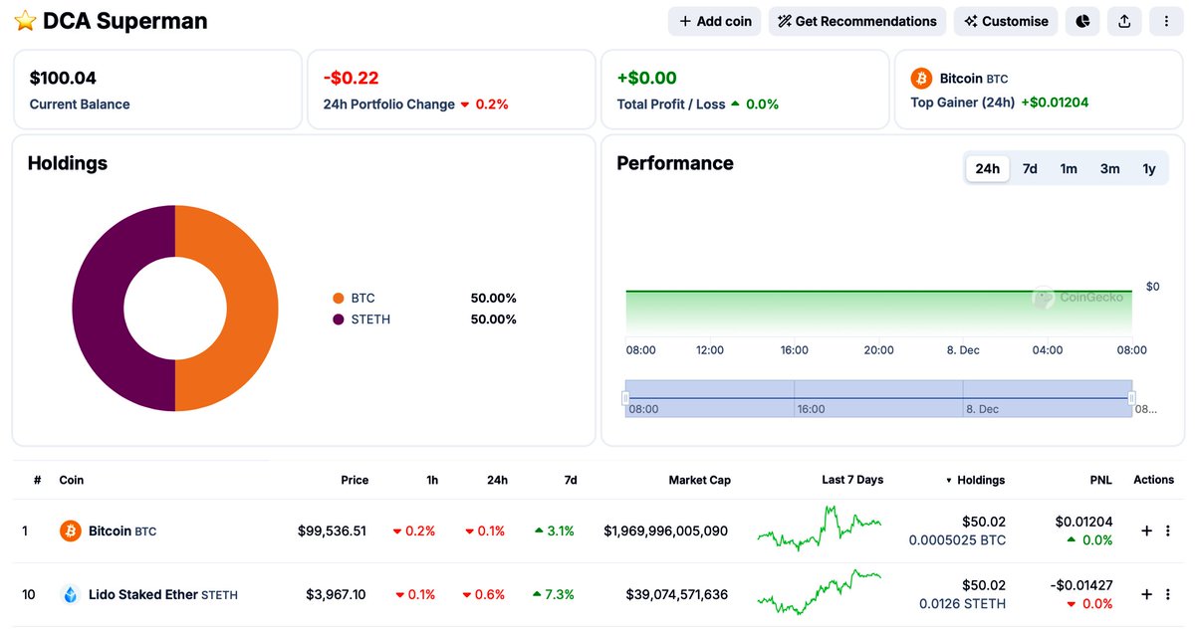The image size is (1195, 637).
Task: Click the 0.0126 STETH holdings amount
Action: (963, 604)
